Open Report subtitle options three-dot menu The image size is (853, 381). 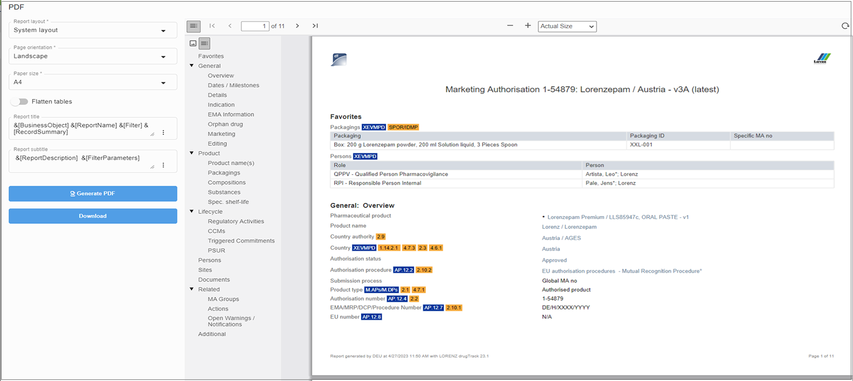click(x=163, y=165)
